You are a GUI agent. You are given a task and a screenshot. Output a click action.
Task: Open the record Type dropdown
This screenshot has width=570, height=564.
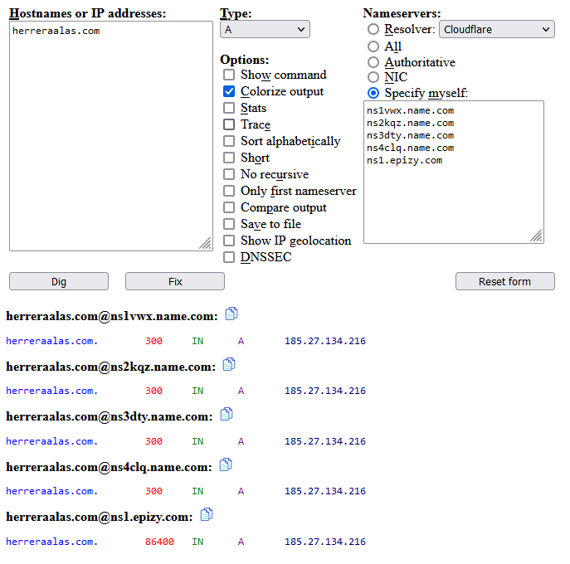coord(265,30)
